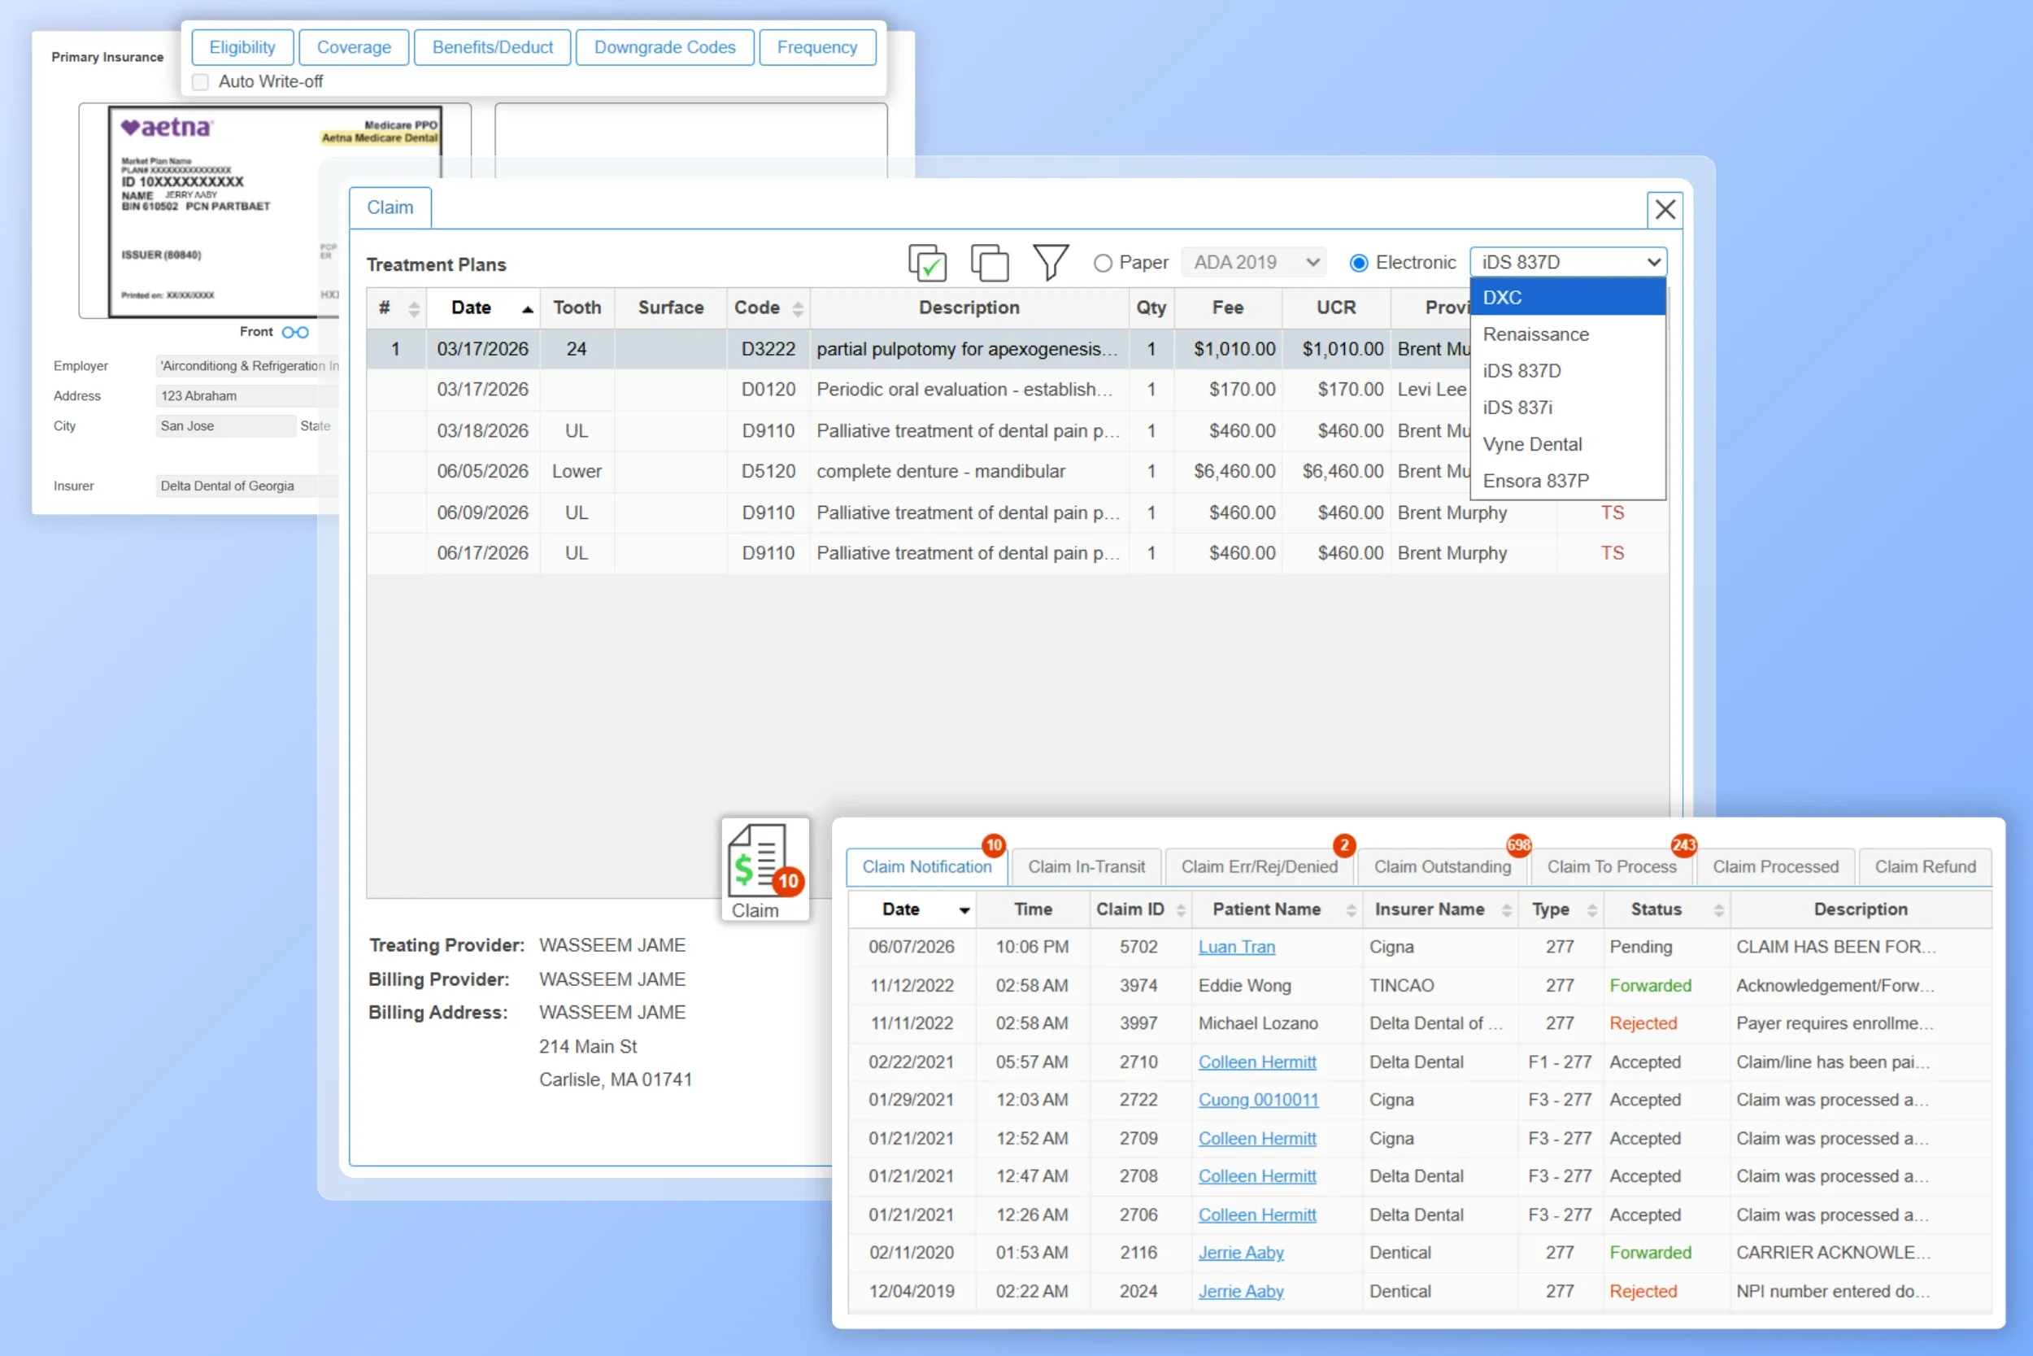Open Colleen Hermitt link for claim 2710
The width and height of the screenshot is (2033, 1356).
pyautogui.click(x=1256, y=1062)
